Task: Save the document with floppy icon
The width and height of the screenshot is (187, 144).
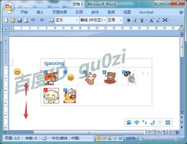Action: click(20, 20)
